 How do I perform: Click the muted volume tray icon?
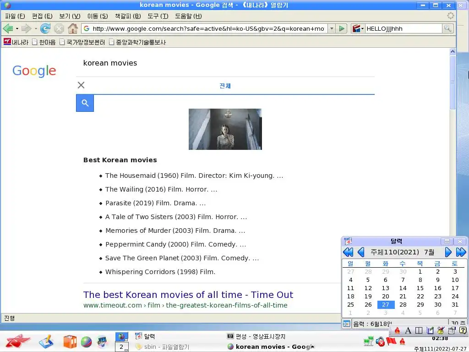[380, 341]
